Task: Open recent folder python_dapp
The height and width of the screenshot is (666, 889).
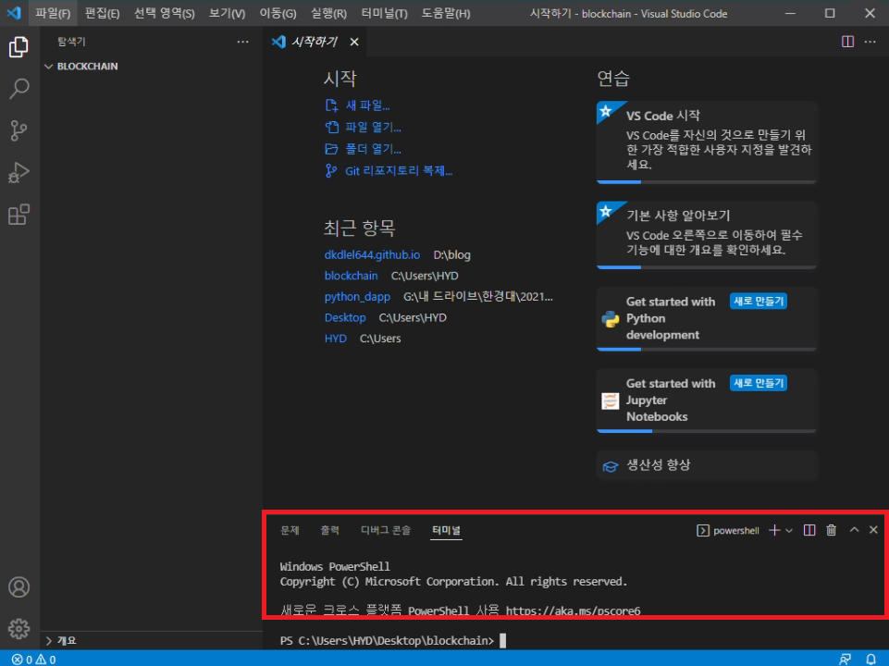Action: click(357, 297)
